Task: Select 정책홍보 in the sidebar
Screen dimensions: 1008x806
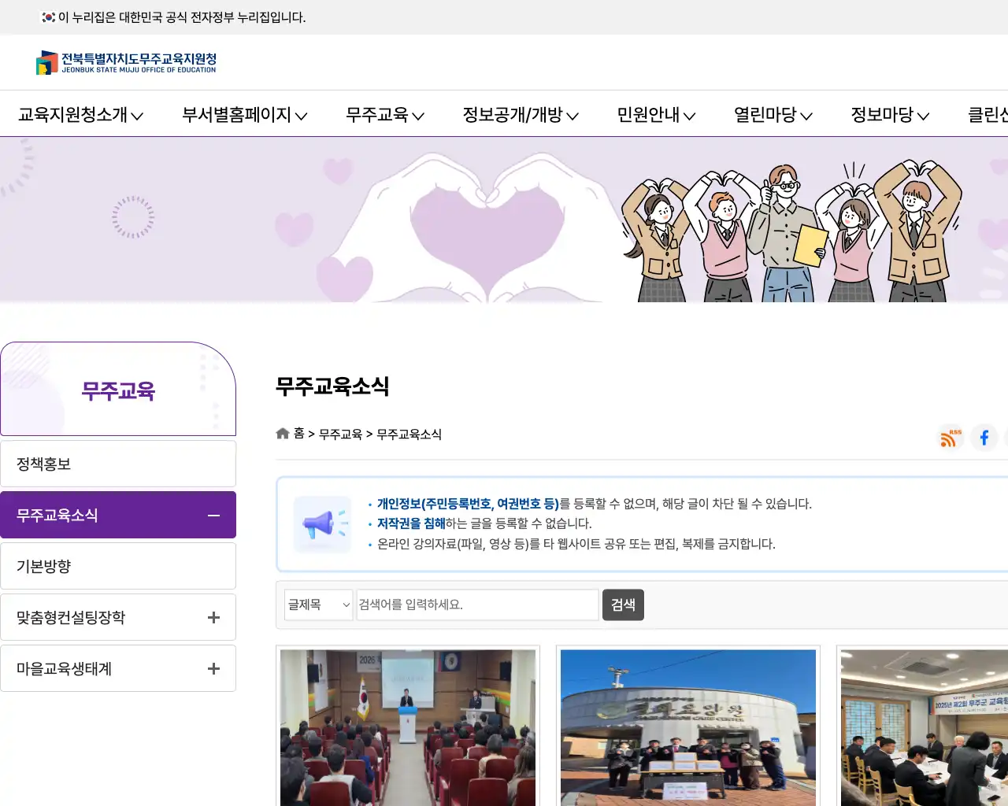Action: 118,464
